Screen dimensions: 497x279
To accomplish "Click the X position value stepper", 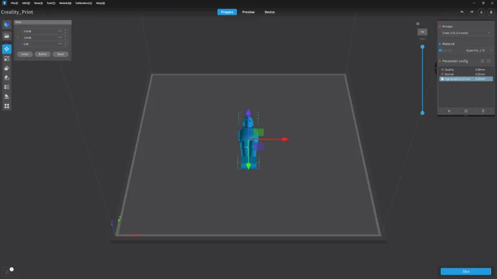I will tap(65, 31).
